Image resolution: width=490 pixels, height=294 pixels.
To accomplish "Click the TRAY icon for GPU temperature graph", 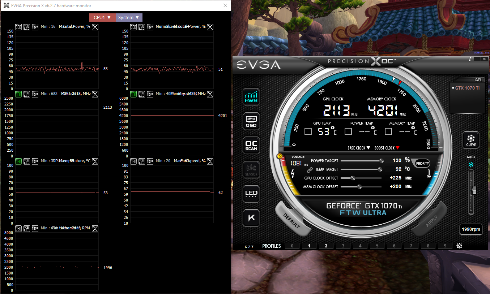I will 35,161.
